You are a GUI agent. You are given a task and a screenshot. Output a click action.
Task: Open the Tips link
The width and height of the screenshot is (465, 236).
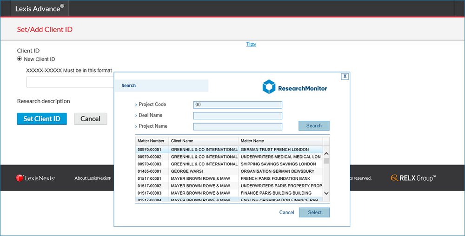pyautogui.click(x=251, y=44)
